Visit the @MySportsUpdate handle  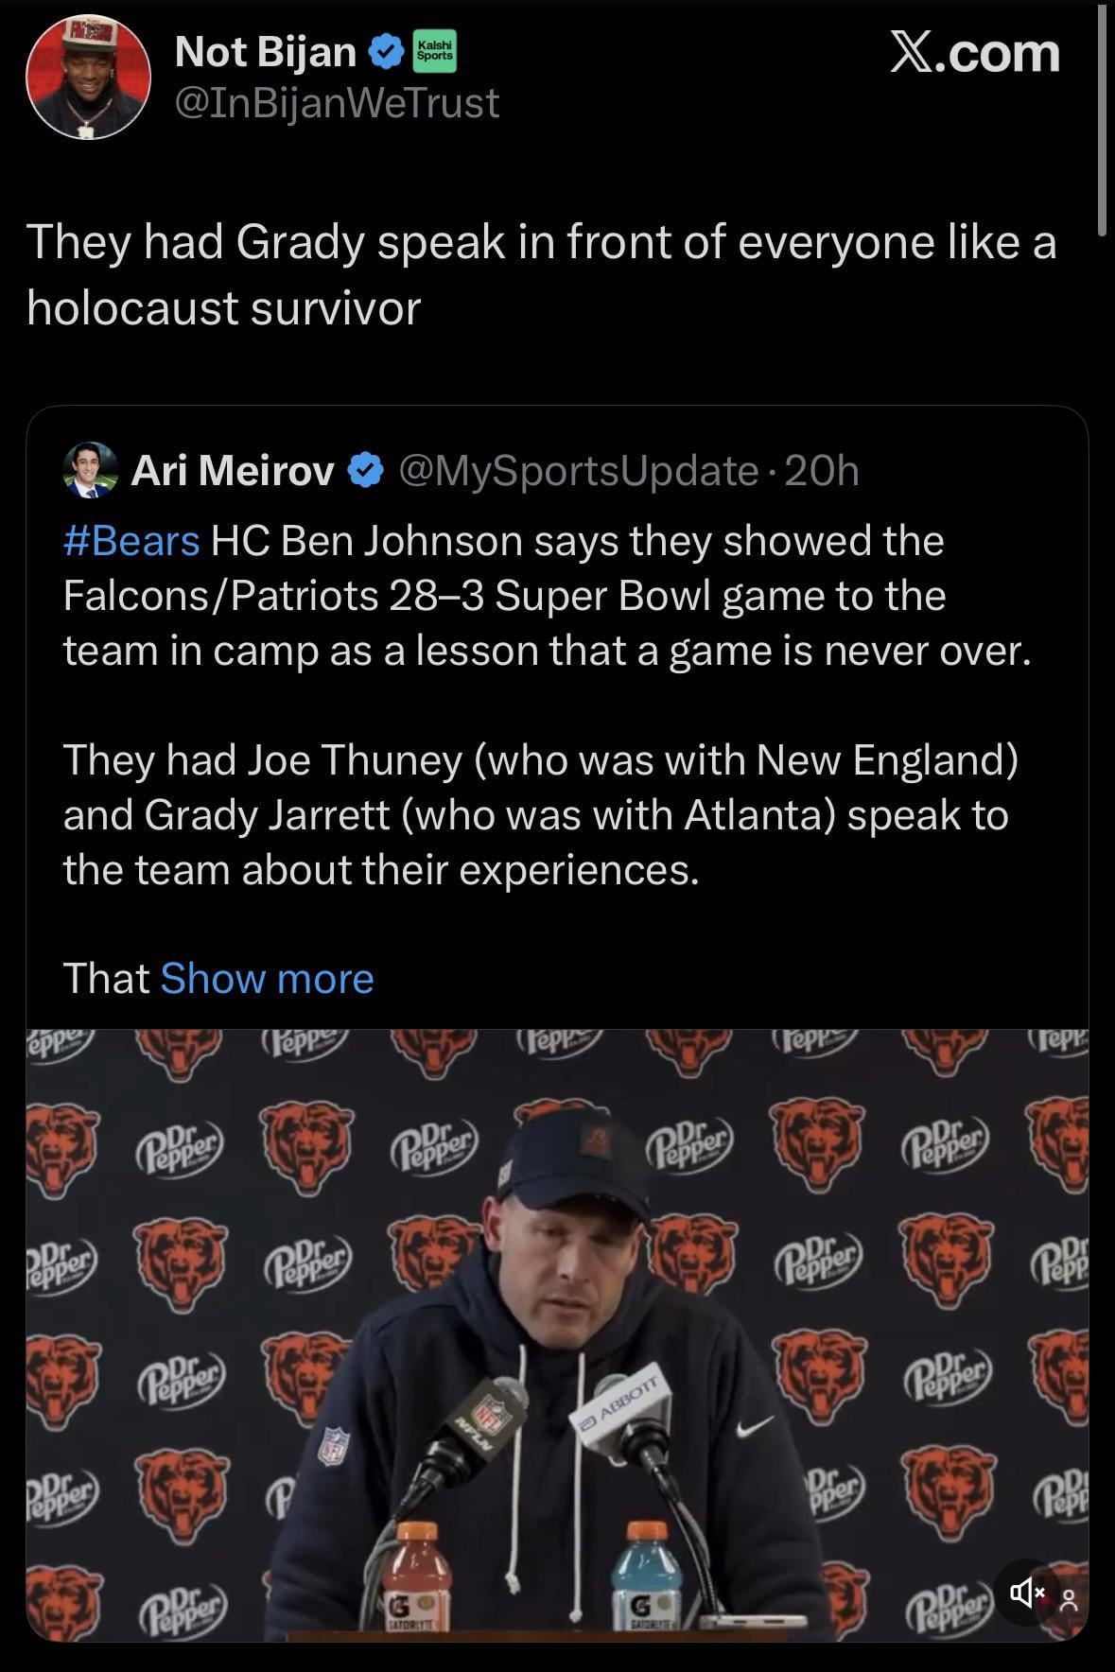[x=579, y=470]
